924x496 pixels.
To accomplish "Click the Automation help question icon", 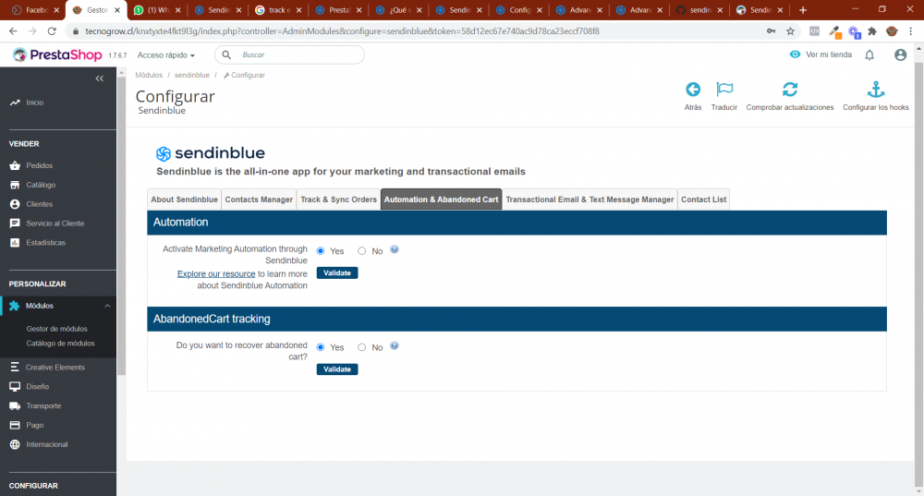I will [395, 249].
